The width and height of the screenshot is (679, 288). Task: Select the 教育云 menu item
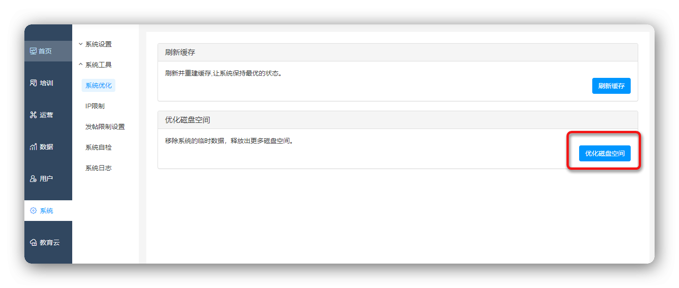point(48,243)
